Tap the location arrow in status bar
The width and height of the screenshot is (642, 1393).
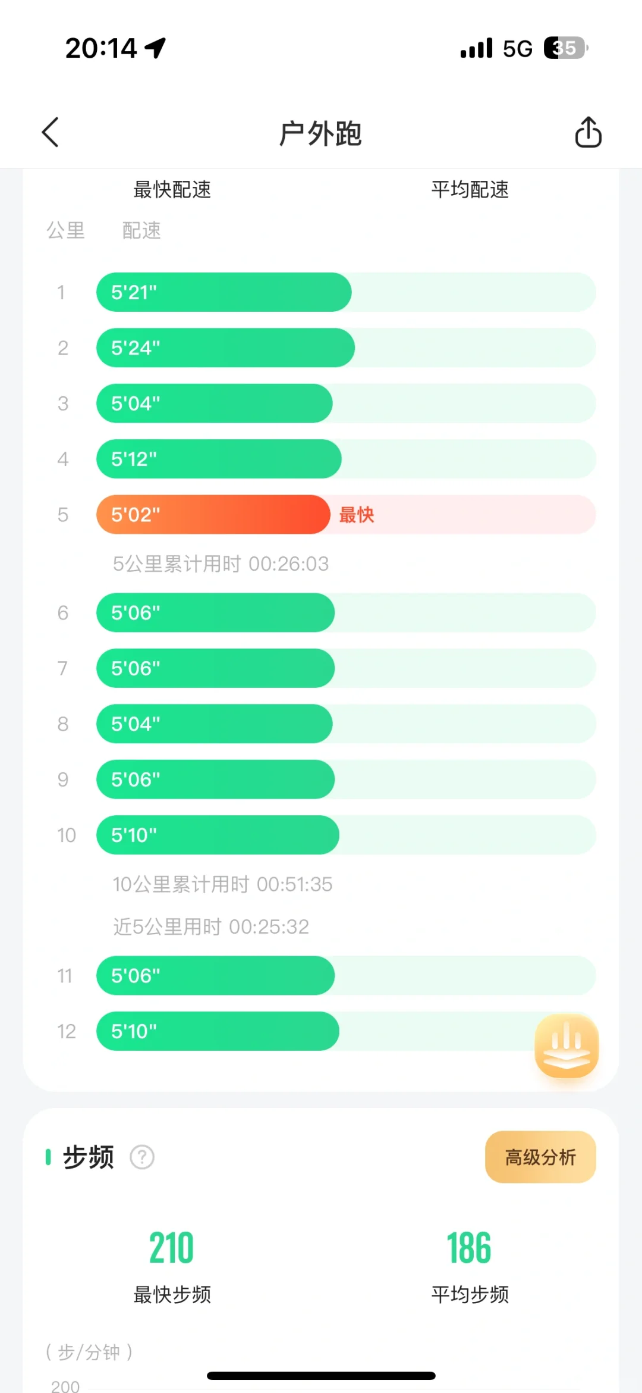(155, 48)
